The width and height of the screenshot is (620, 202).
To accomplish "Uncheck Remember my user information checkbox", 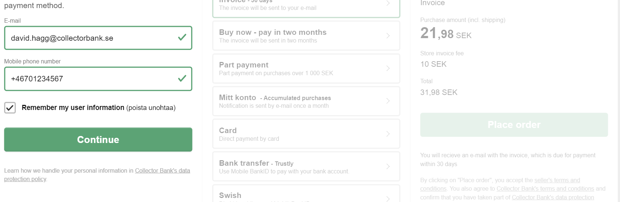I will (10, 108).
